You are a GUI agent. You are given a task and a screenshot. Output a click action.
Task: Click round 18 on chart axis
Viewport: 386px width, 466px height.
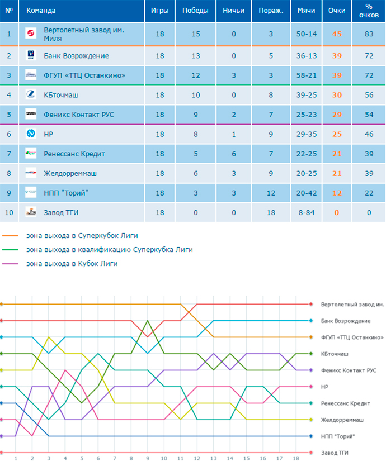[x=296, y=459]
